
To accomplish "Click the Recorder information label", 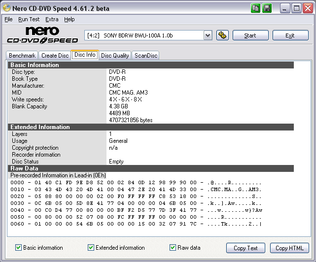I will click(36, 155).
